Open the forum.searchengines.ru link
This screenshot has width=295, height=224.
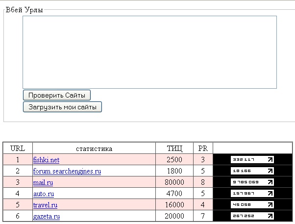click(x=67, y=171)
